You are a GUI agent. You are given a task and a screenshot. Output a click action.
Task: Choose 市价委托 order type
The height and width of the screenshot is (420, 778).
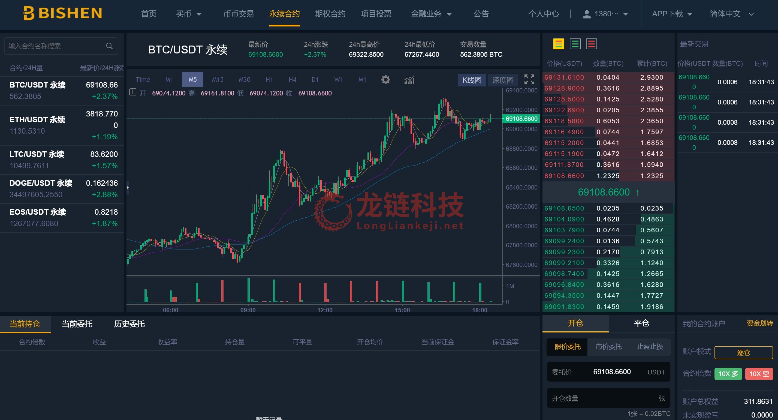point(608,347)
